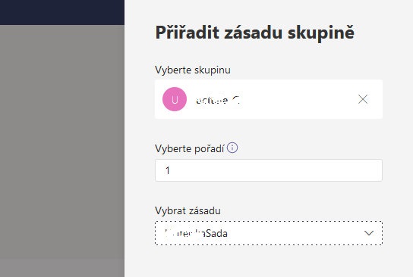This screenshot has width=413, height=277.
Task: Remove the selected group with X icon
Action: (363, 99)
